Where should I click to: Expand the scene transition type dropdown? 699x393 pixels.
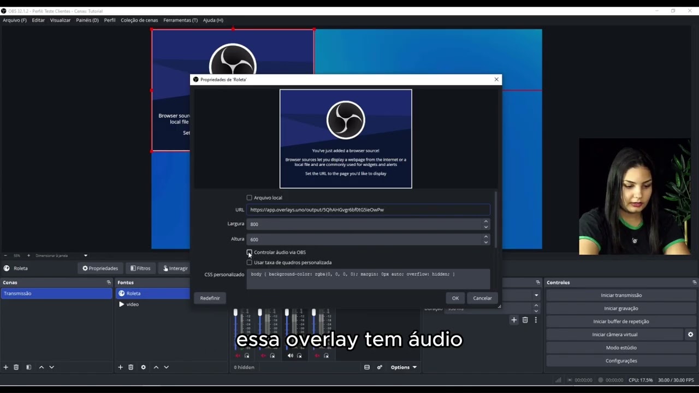click(536, 295)
